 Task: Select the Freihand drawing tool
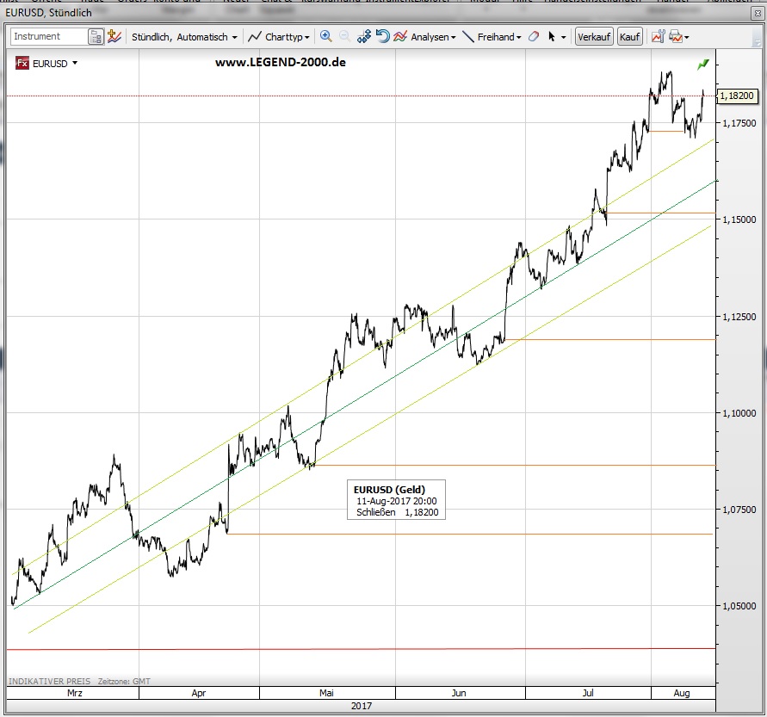click(491, 37)
